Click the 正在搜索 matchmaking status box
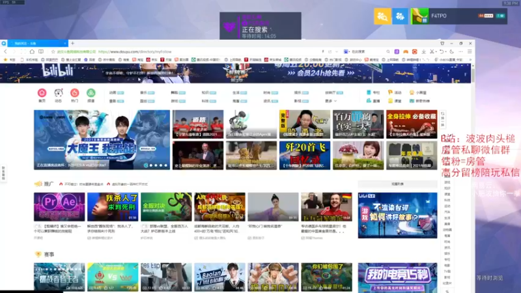Image resolution: width=521 pixels, height=293 pixels. click(x=260, y=26)
